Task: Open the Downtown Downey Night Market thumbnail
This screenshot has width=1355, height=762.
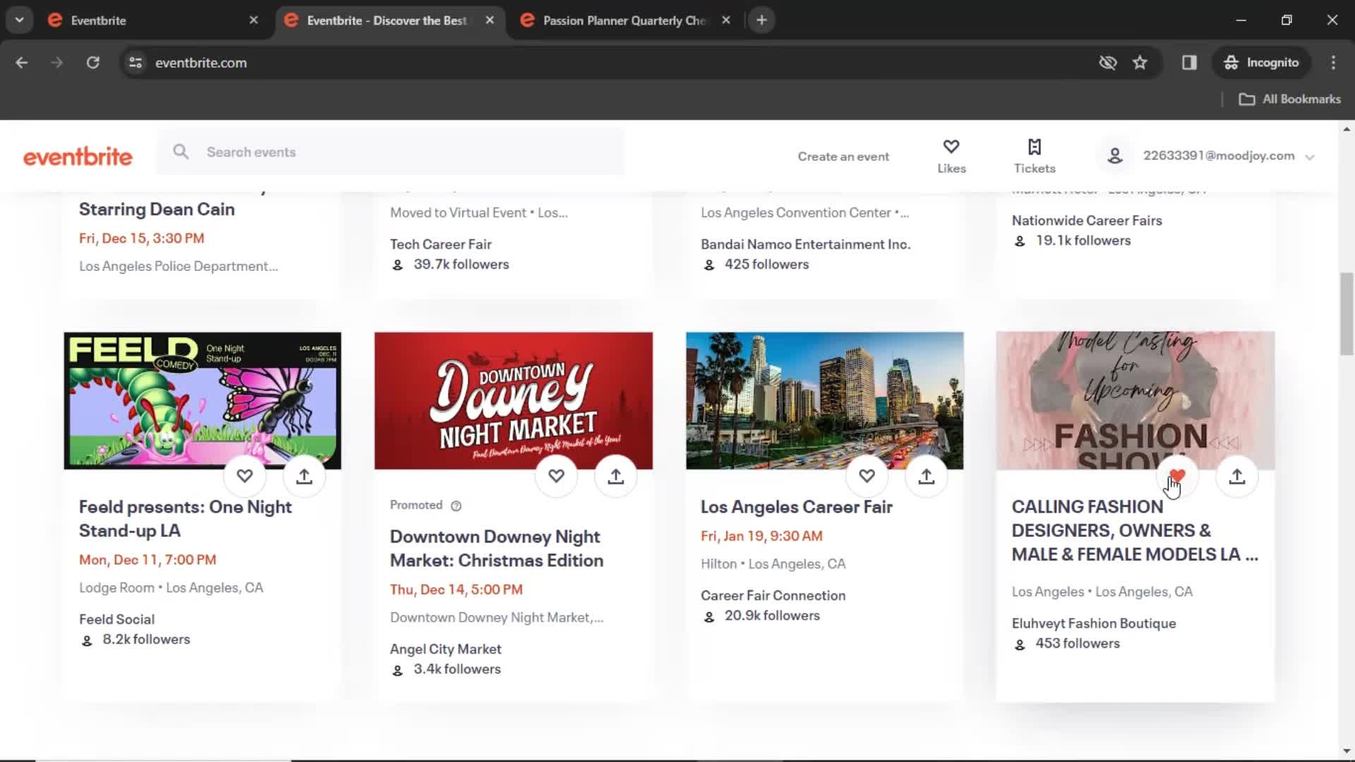Action: pos(513,400)
